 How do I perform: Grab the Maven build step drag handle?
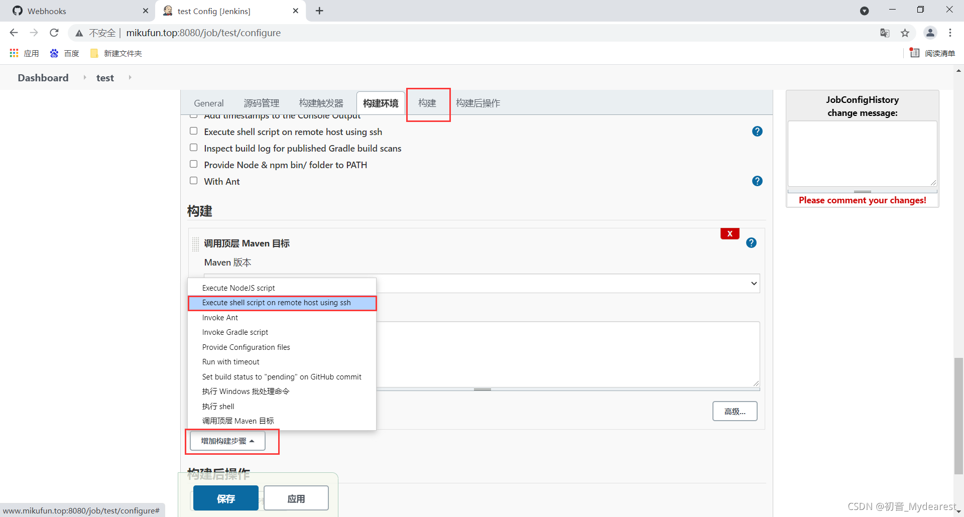[195, 244]
